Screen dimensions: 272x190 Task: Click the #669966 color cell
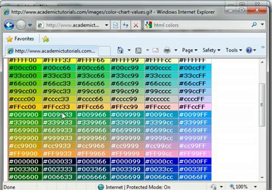pyautogui.click(x=93, y=130)
